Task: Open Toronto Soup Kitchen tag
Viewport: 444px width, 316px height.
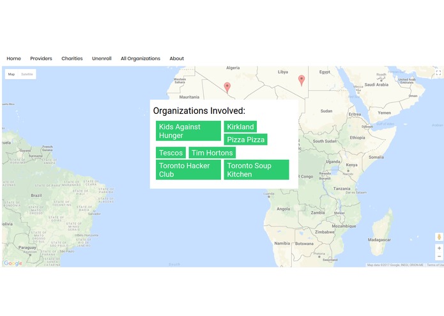Action: coord(257,170)
